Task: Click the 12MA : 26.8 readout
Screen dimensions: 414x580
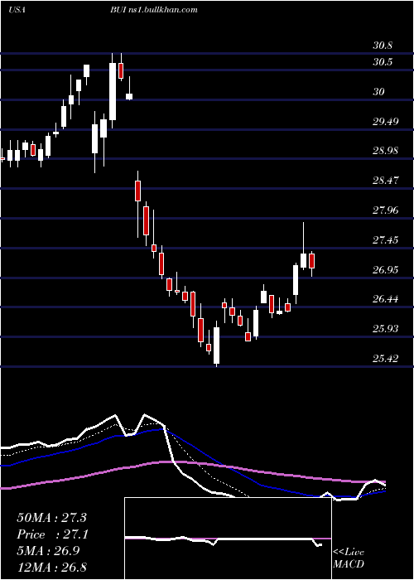Action: (51, 567)
